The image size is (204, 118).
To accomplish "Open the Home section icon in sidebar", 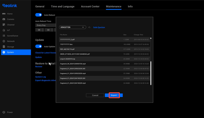I will tap(4, 14).
